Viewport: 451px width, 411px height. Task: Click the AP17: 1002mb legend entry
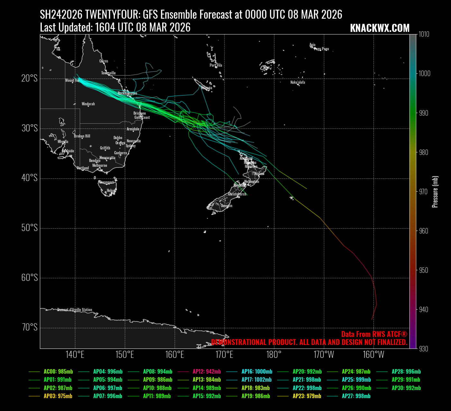click(256, 380)
